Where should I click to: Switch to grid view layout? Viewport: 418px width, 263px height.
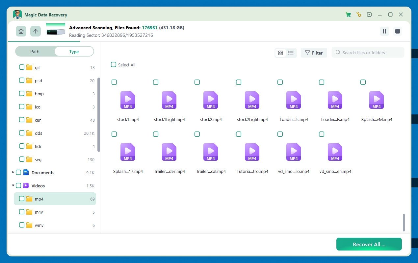(x=280, y=53)
